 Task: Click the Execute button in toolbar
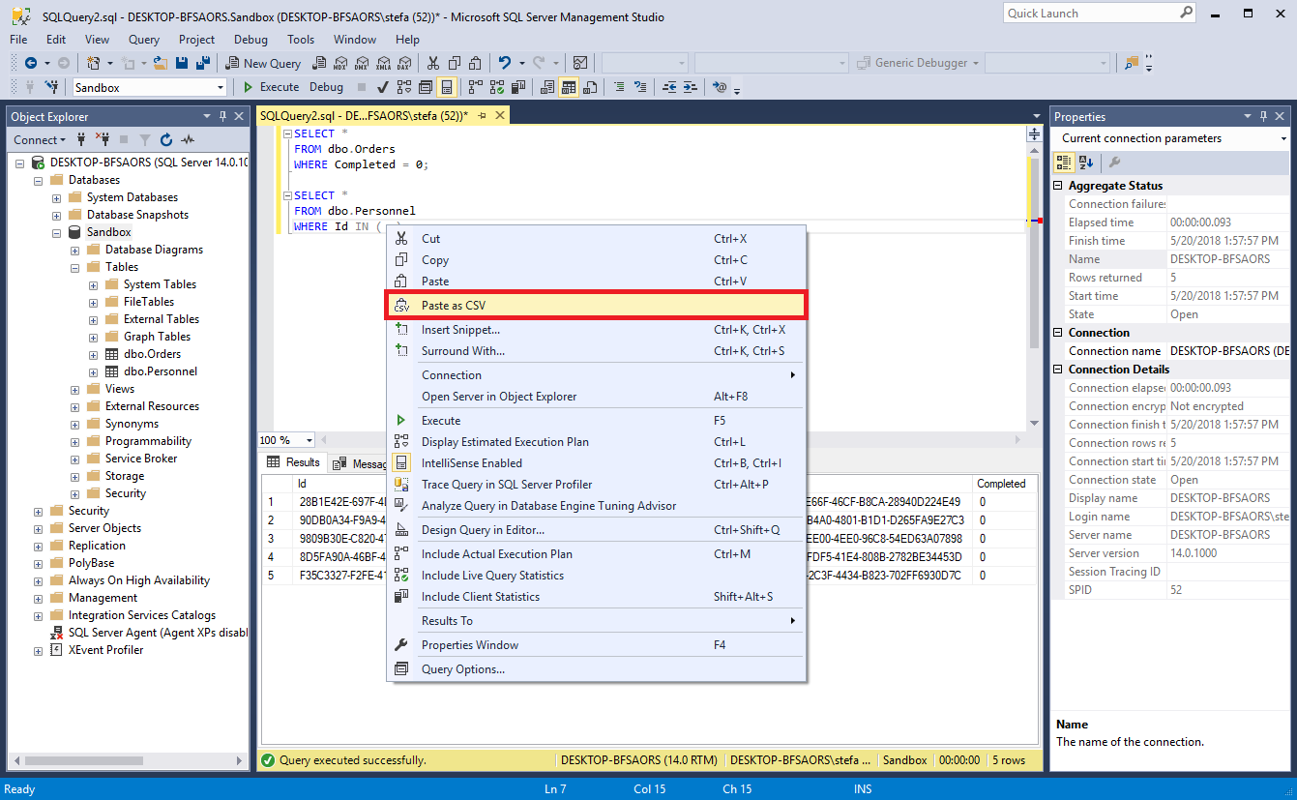point(270,87)
